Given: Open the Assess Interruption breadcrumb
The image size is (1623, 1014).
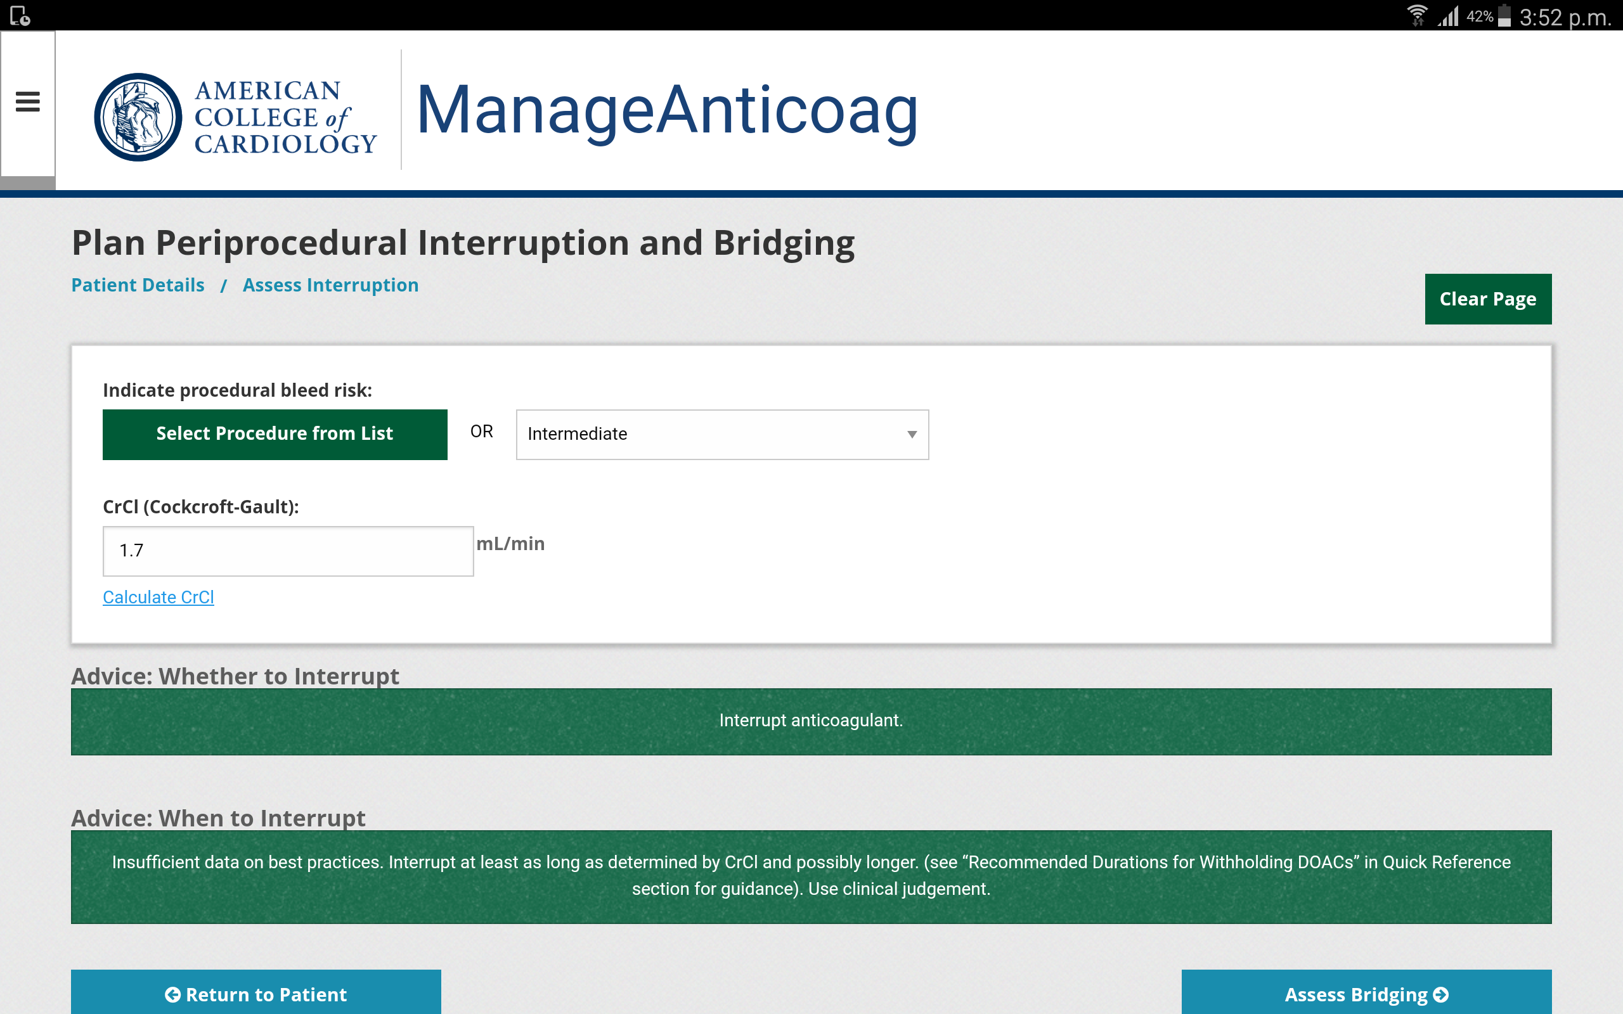Looking at the screenshot, I should [331, 285].
